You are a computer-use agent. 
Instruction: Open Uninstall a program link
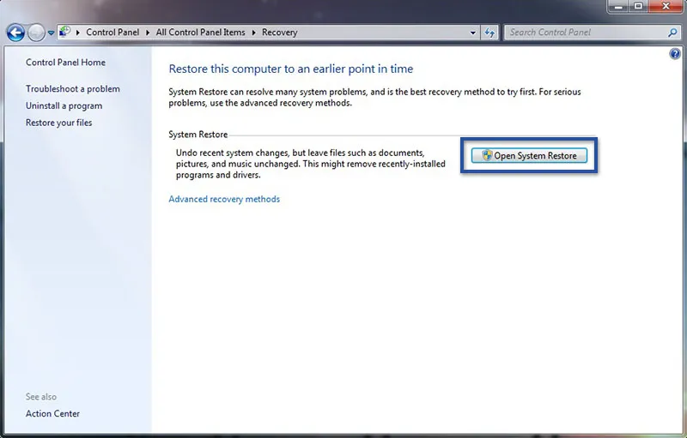(x=64, y=105)
